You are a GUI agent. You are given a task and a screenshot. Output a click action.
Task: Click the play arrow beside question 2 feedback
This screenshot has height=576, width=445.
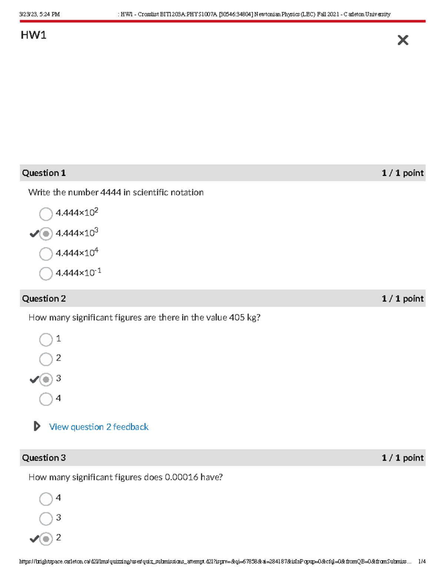37,427
